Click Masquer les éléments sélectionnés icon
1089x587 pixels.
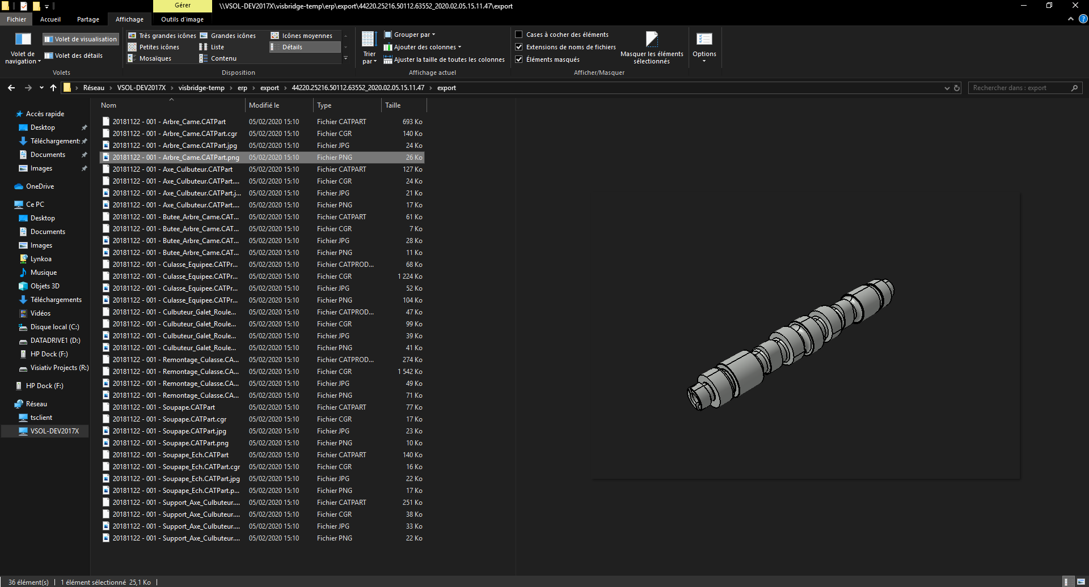pos(652,40)
